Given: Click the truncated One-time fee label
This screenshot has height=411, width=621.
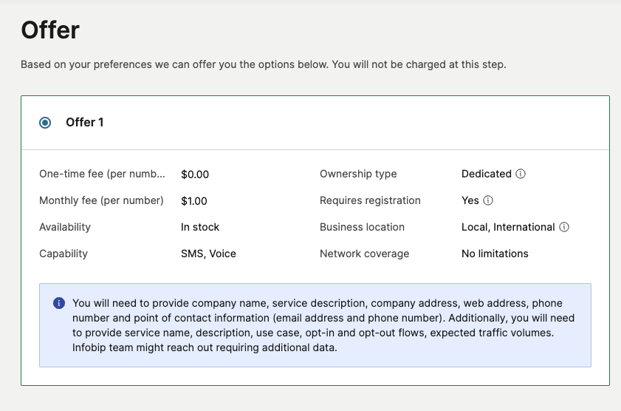Looking at the screenshot, I should [102, 174].
